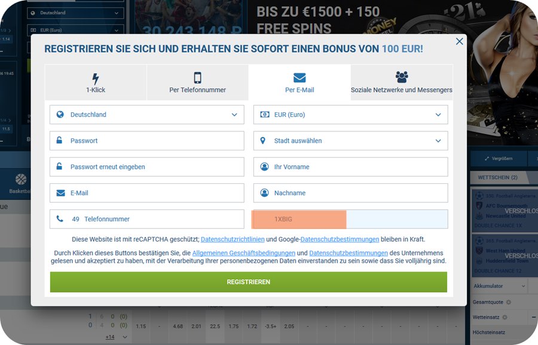Image resolution: width=538 pixels, height=345 pixels.
Task: Select the phone icon for Per Telefonnummer
Action: [197, 78]
